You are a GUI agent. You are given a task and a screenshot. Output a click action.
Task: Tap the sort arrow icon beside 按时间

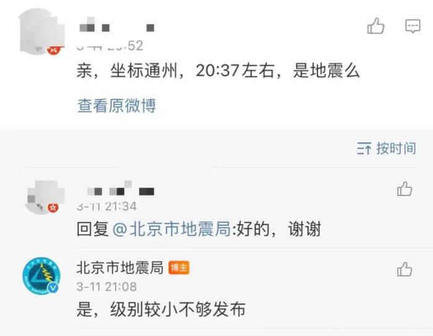(x=364, y=149)
